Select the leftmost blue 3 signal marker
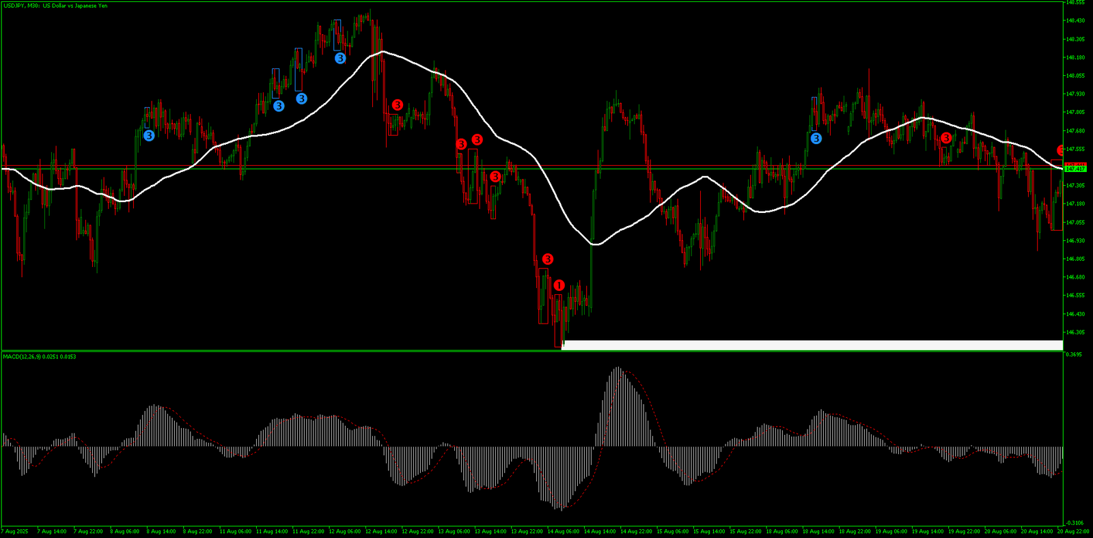 tap(149, 136)
